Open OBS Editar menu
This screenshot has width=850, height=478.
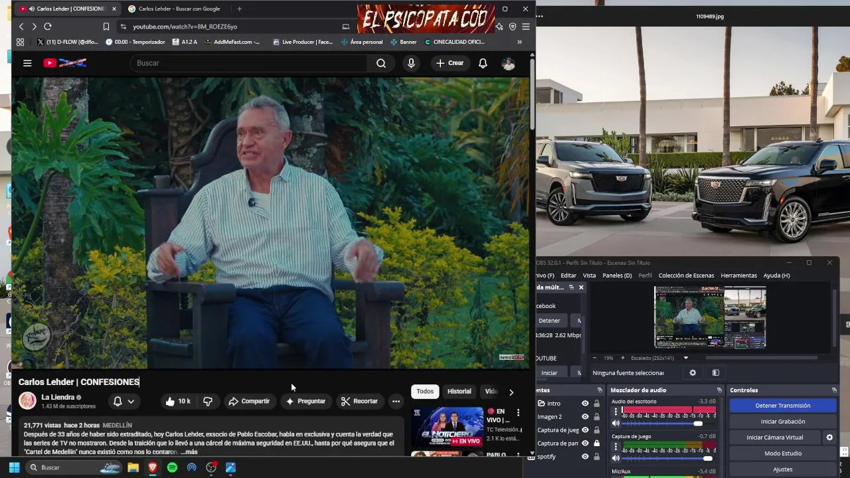coord(568,276)
